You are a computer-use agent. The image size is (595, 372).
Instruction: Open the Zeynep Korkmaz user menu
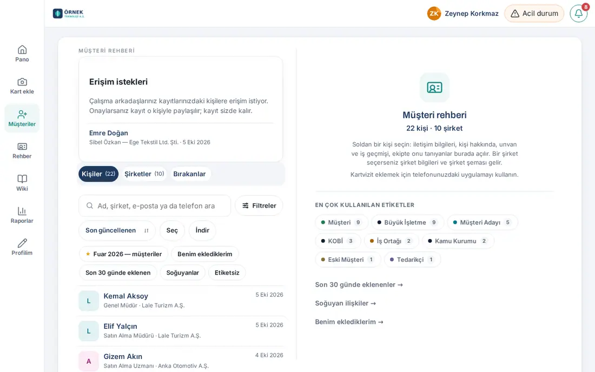(463, 14)
